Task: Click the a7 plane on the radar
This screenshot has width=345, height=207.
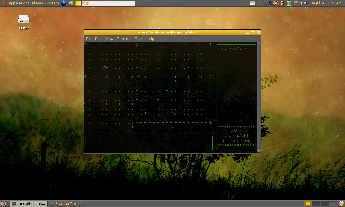Action: (x=103, y=67)
